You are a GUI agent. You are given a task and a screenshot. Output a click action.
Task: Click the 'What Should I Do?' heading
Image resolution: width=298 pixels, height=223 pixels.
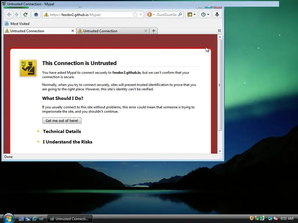coord(63,98)
